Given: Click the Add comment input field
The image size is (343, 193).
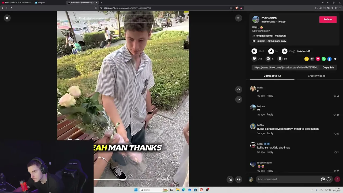Looking at the screenshot, I should point(288,179).
